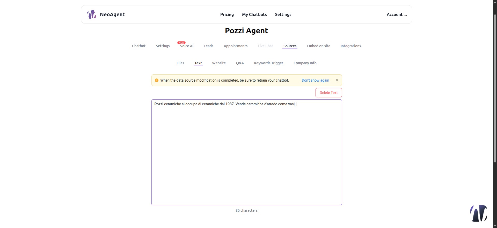
Task: Open the Voice AI tab
Action: pos(187,46)
